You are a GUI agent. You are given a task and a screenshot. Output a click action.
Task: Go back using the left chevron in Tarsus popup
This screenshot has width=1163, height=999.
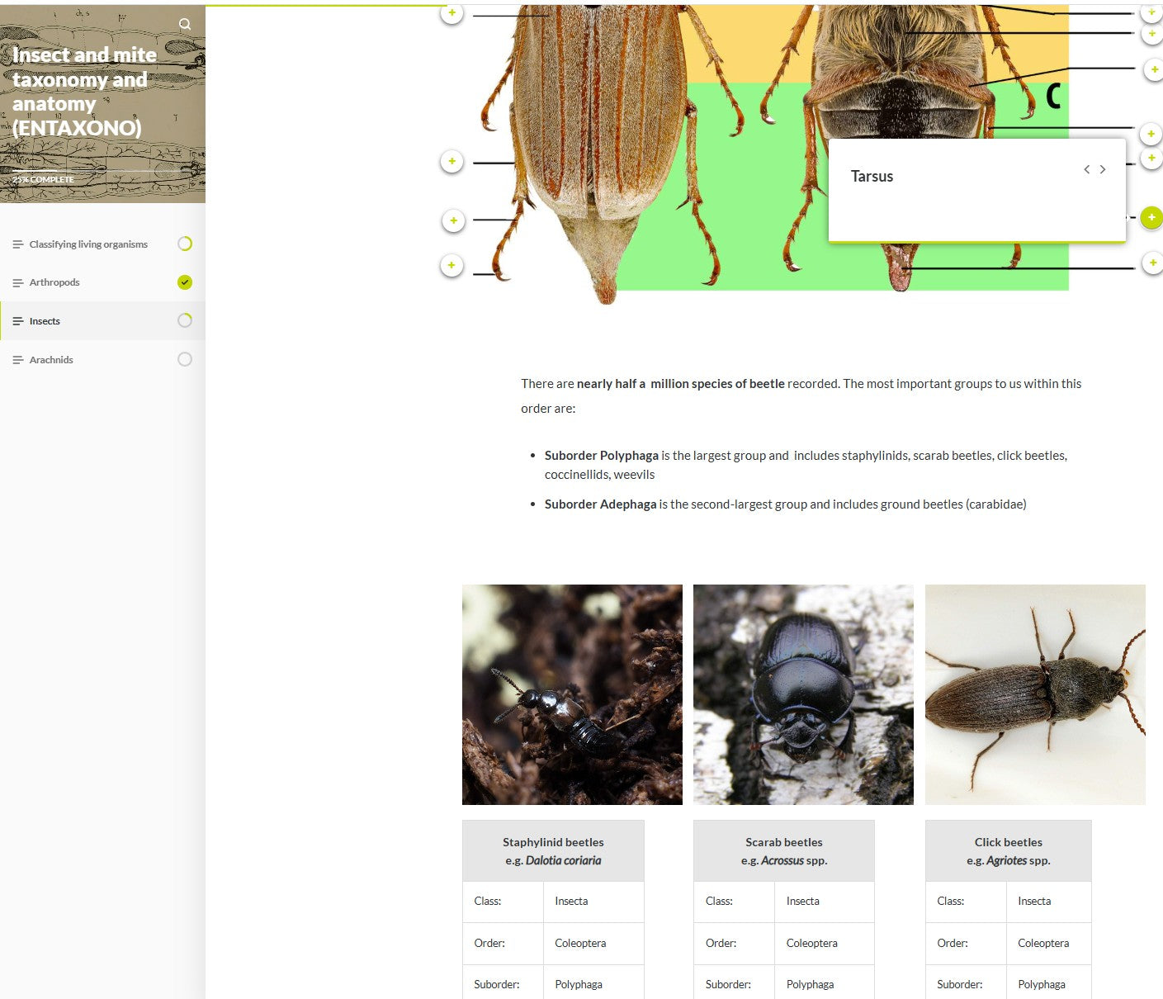point(1086,169)
